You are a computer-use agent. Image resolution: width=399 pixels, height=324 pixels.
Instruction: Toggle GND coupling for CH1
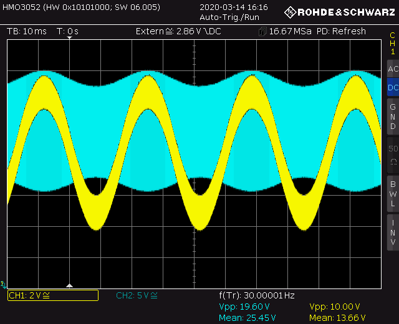coord(392,116)
